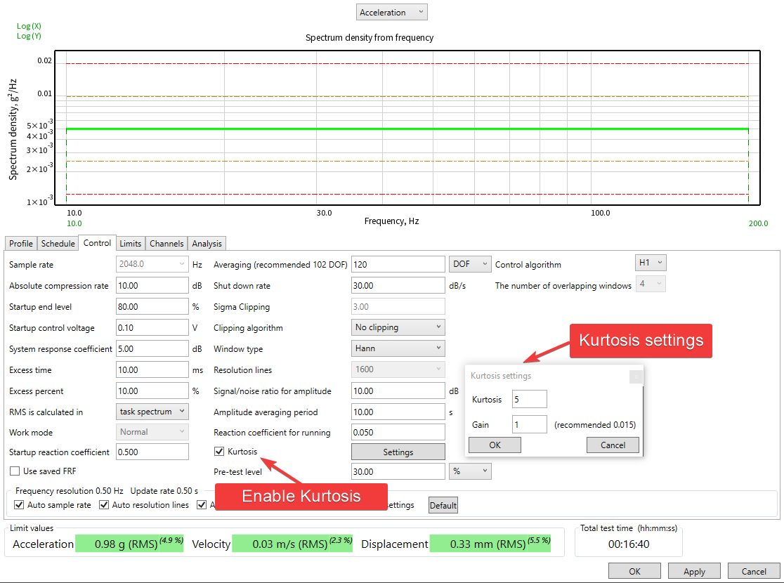The width and height of the screenshot is (784, 583).
Task: Edit the Gain value in Kurtosis settings
Action: pyautogui.click(x=530, y=424)
